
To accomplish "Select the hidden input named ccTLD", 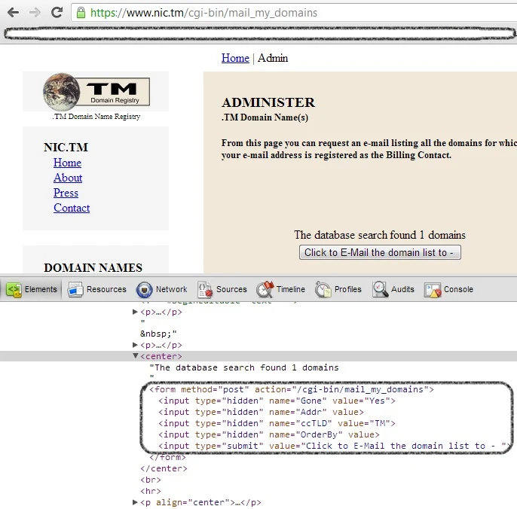I will tap(277, 423).
